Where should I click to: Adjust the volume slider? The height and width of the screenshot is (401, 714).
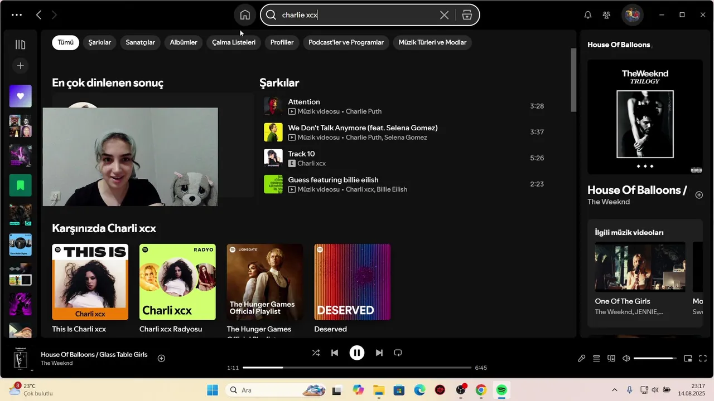[x=655, y=359]
